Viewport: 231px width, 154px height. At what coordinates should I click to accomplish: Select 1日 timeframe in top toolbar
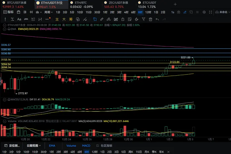coord(156,12)
